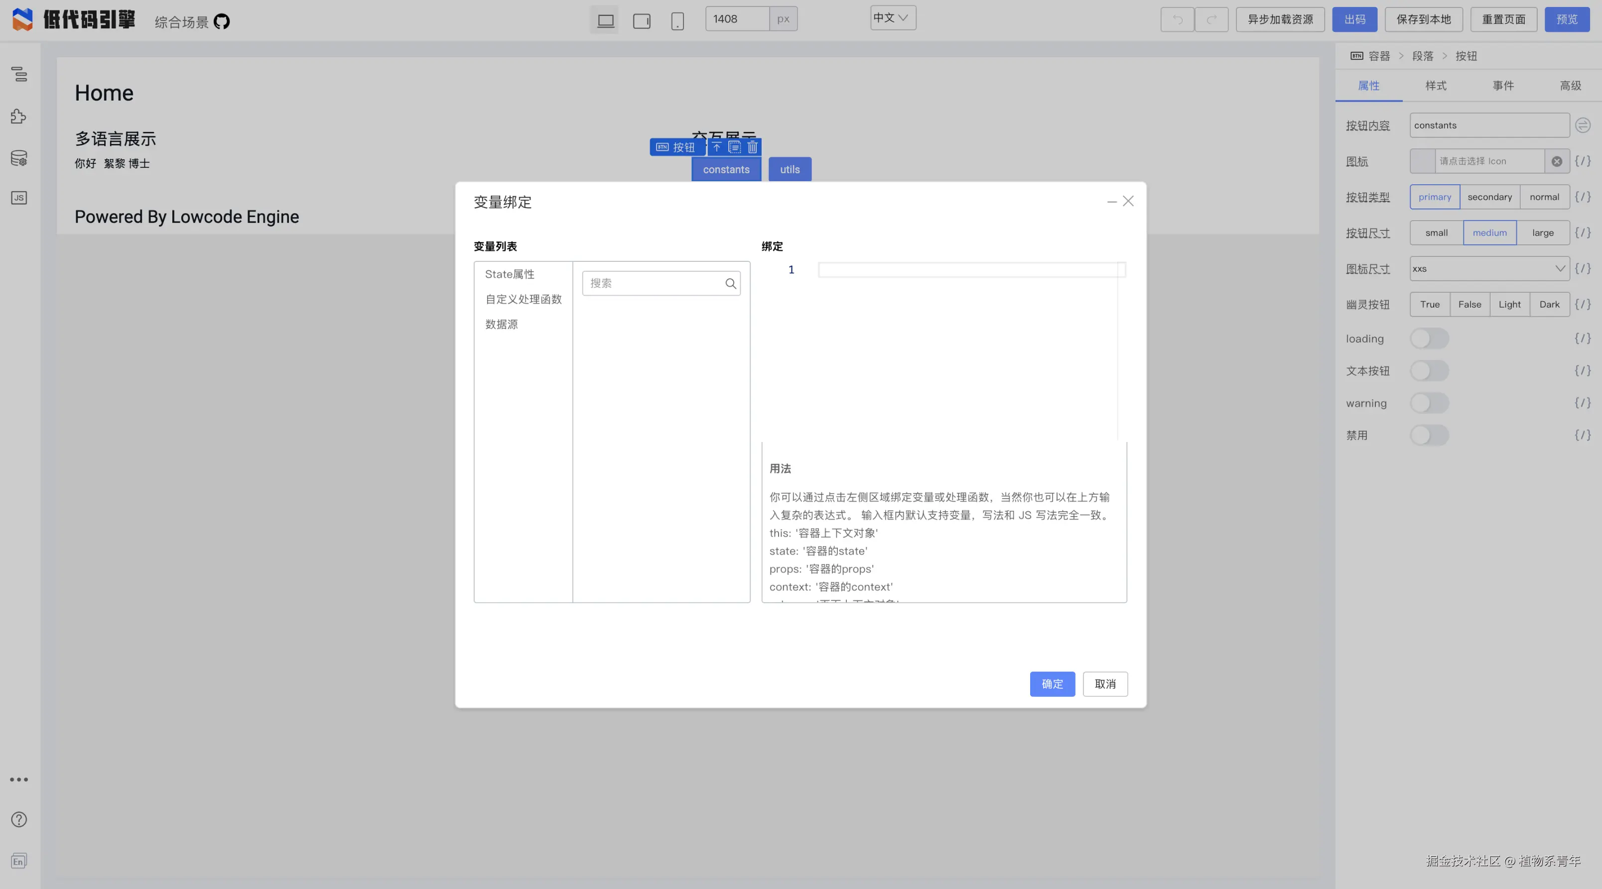Select secondary as the button type
Image resolution: width=1602 pixels, height=889 pixels.
tap(1489, 197)
